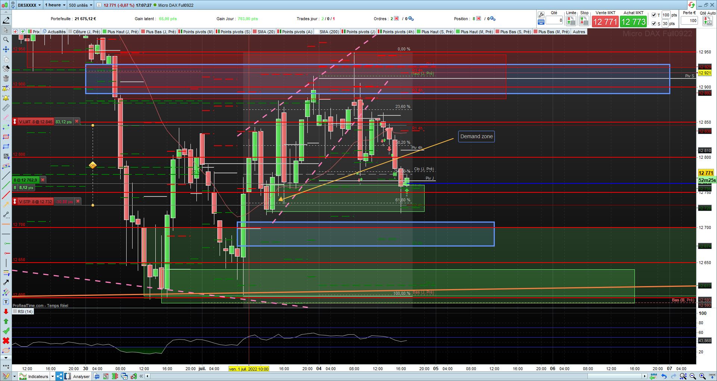Toggle SMA (200) indicator label
This screenshot has width=717, height=381.
click(x=327, y=32)
